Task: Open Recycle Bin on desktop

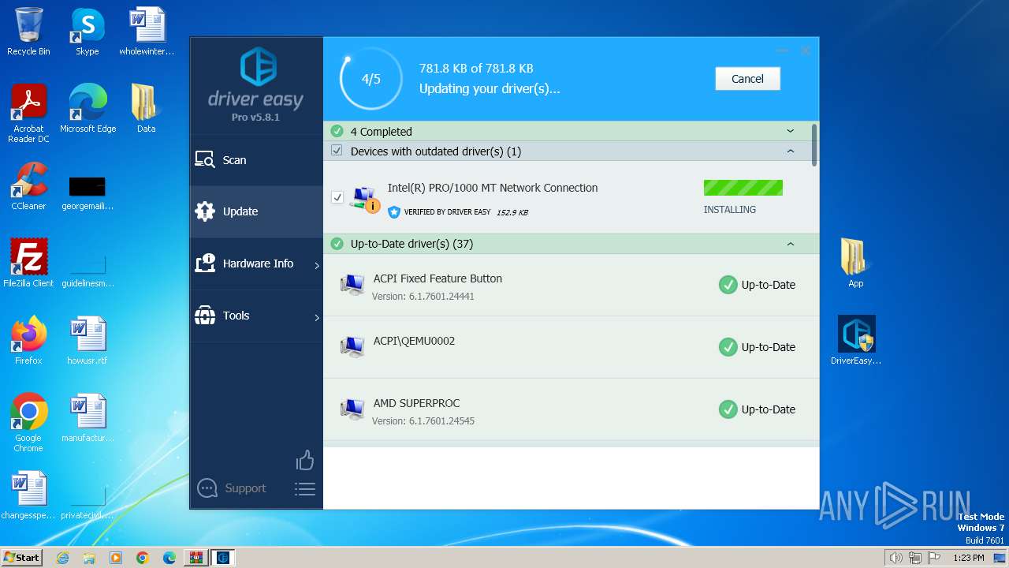Action: pos(28,32)
